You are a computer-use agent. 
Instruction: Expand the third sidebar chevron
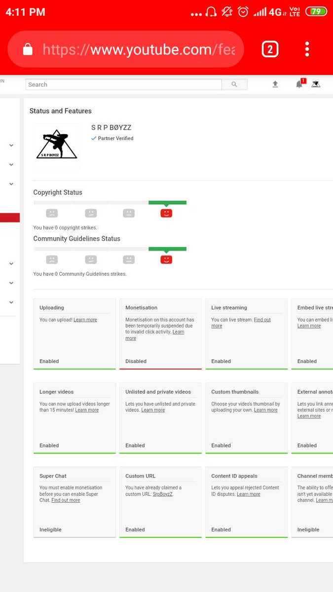pos(11,184)
